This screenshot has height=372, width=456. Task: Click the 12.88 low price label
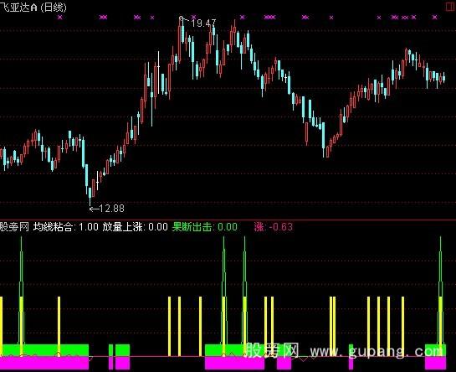(111, 209)
